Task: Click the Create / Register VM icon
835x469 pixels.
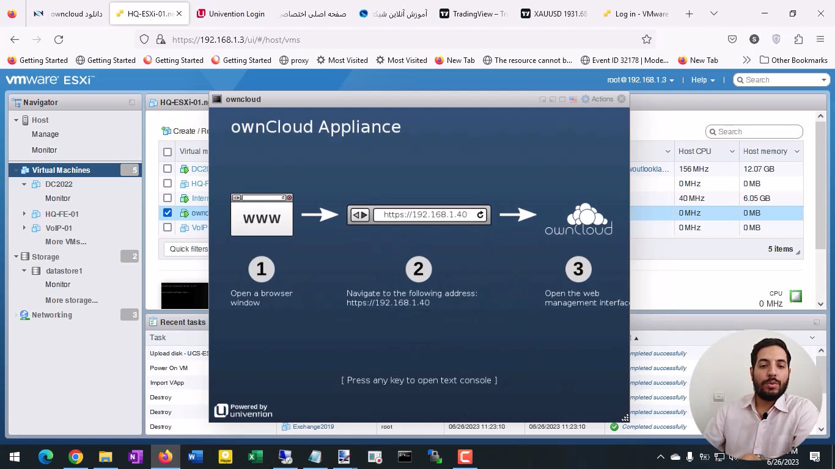Action: (166, 131)
